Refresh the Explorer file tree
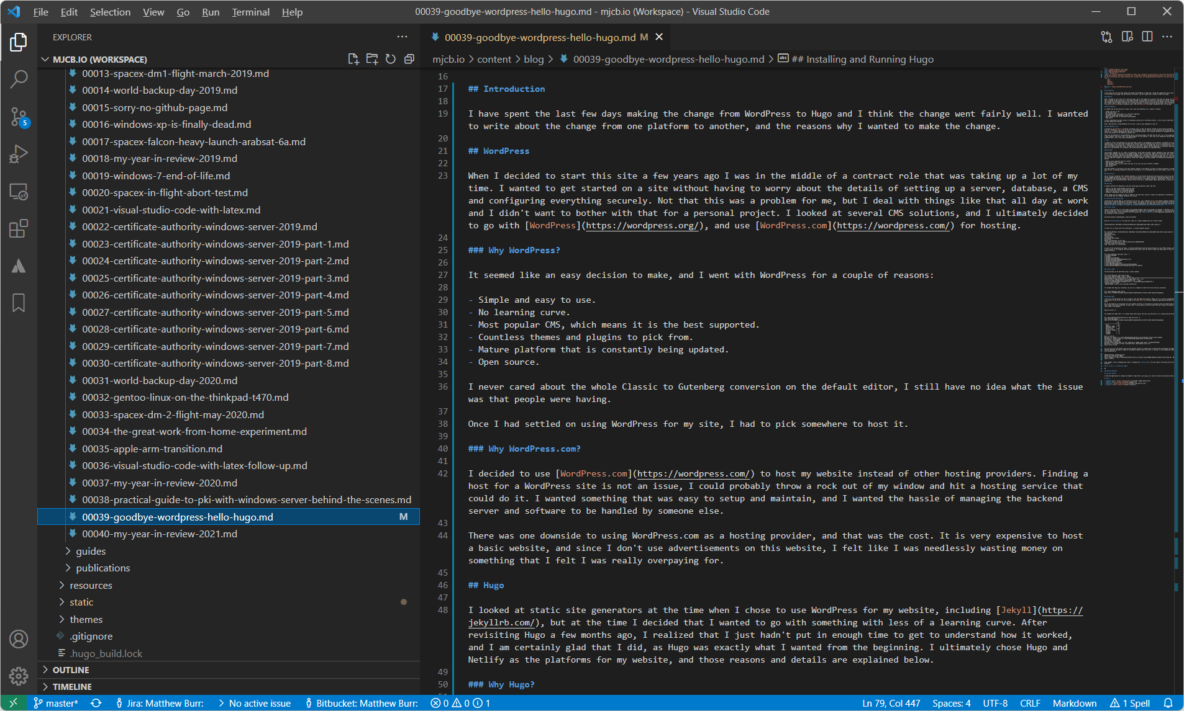1184x711 pixels. pos(391,59)
